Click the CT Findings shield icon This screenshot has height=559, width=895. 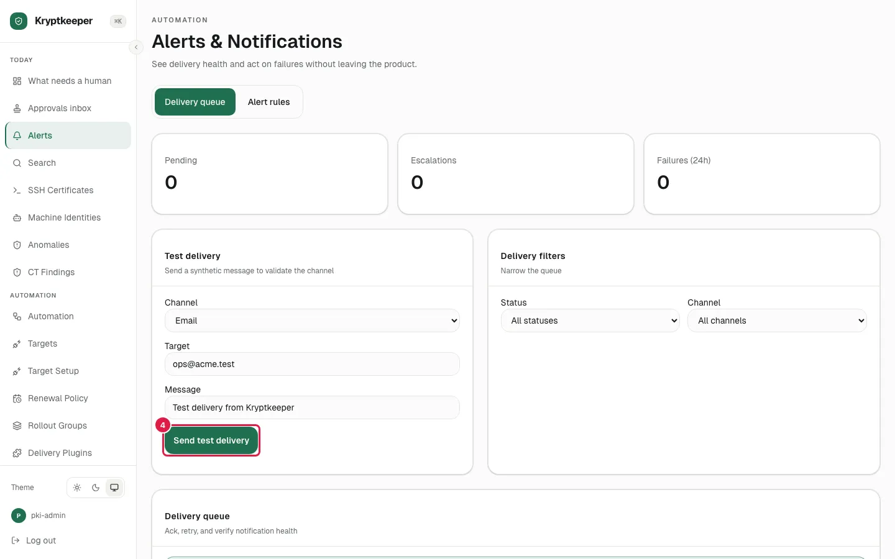tap(17, 273)
